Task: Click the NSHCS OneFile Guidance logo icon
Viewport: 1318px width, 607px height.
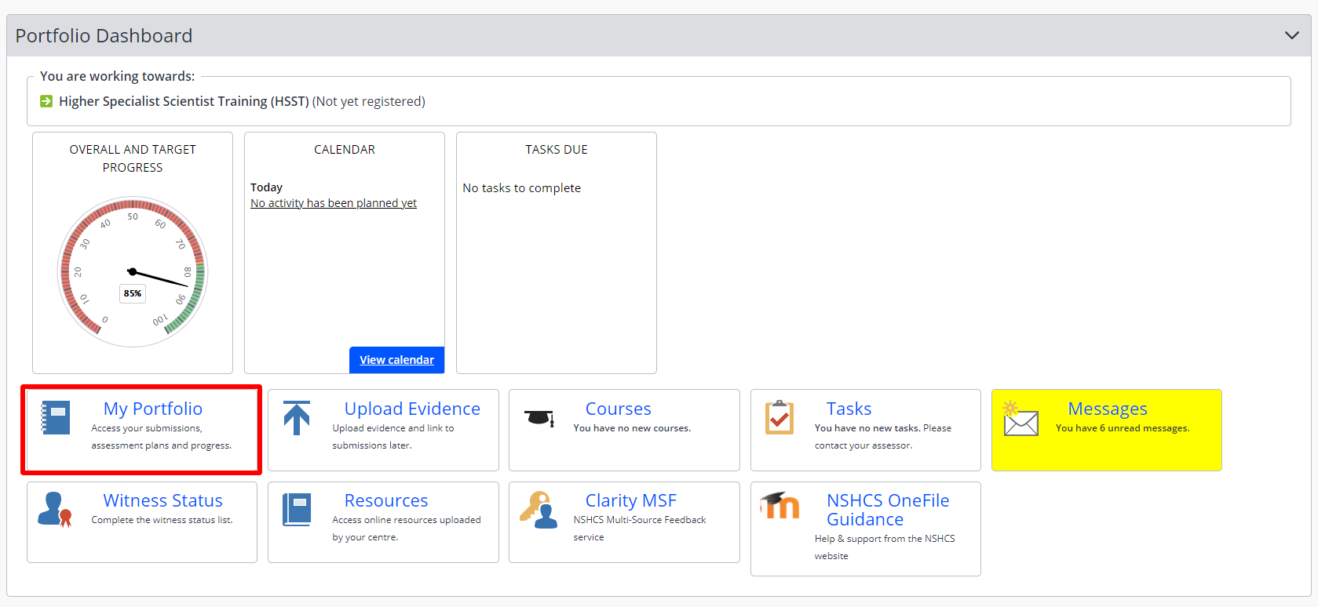Action: (x=779, y=506)
